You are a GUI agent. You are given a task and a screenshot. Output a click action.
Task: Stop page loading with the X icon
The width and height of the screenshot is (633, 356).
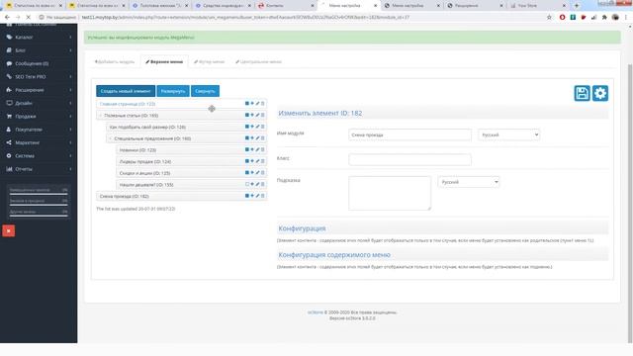pyautogui.click(x=29, y=18)
